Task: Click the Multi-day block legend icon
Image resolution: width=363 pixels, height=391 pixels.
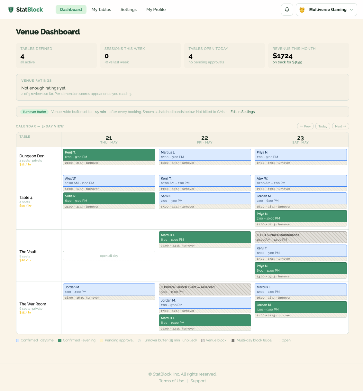Action: coord(233,340)
